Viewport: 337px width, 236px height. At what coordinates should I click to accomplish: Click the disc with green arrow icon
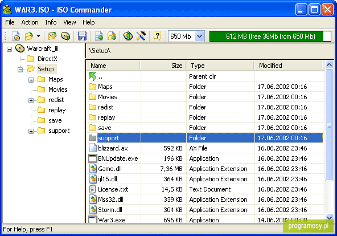pyautogui.click(x=65, y=36)
